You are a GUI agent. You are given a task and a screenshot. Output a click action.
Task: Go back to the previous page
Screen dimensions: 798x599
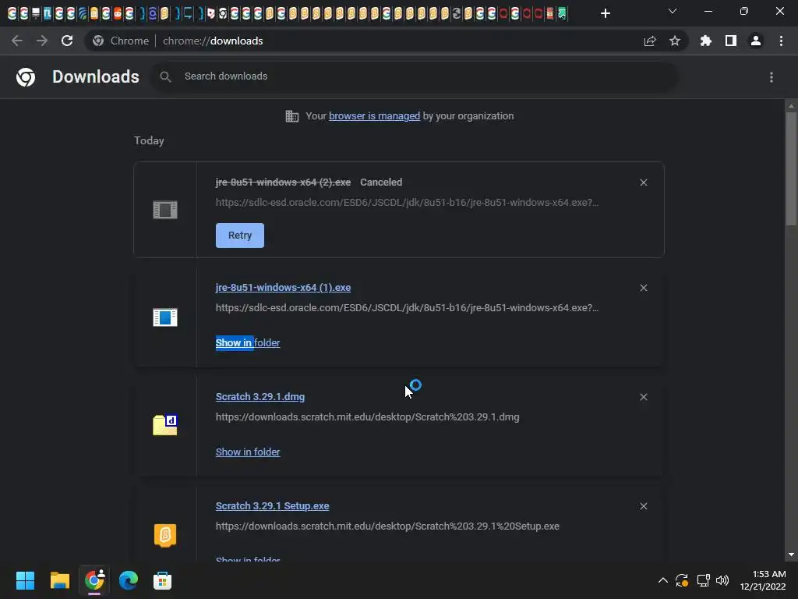(x=17, y=41)
